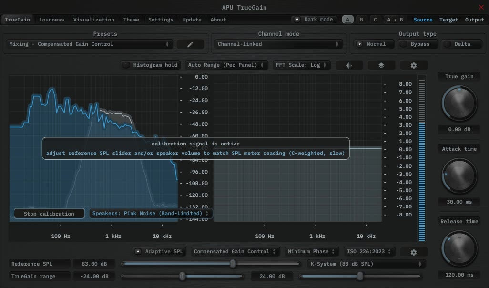
Task: Click the TrueGain range minimum slider handle
Action: (x=183, y=276)
